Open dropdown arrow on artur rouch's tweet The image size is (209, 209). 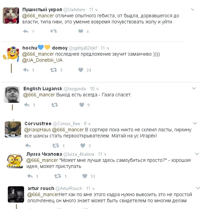tap(197, 188)
